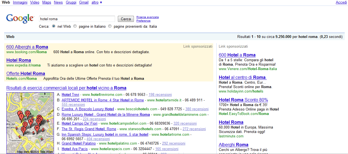Open '555 recensioni' link

pyautogui.click(x=73, y=105)
